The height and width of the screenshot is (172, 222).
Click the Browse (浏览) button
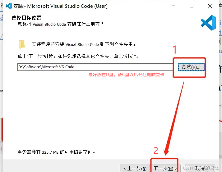[x=191, y=67]
